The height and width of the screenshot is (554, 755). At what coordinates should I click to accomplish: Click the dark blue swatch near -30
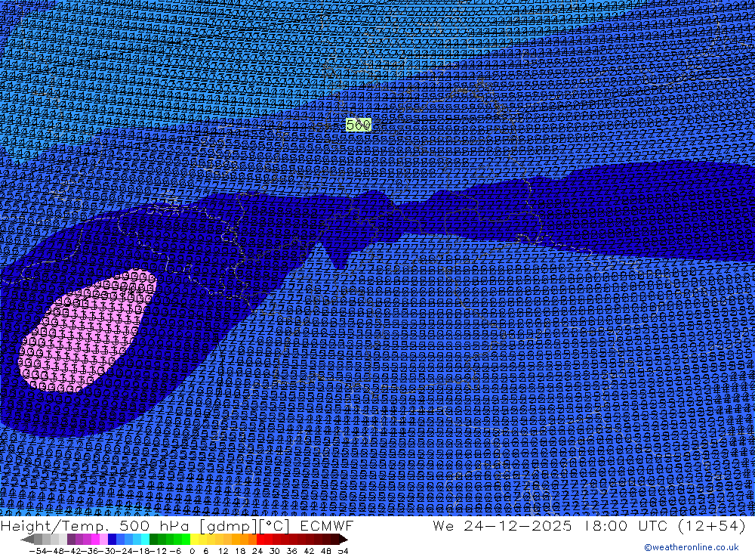tap(112, 540)
